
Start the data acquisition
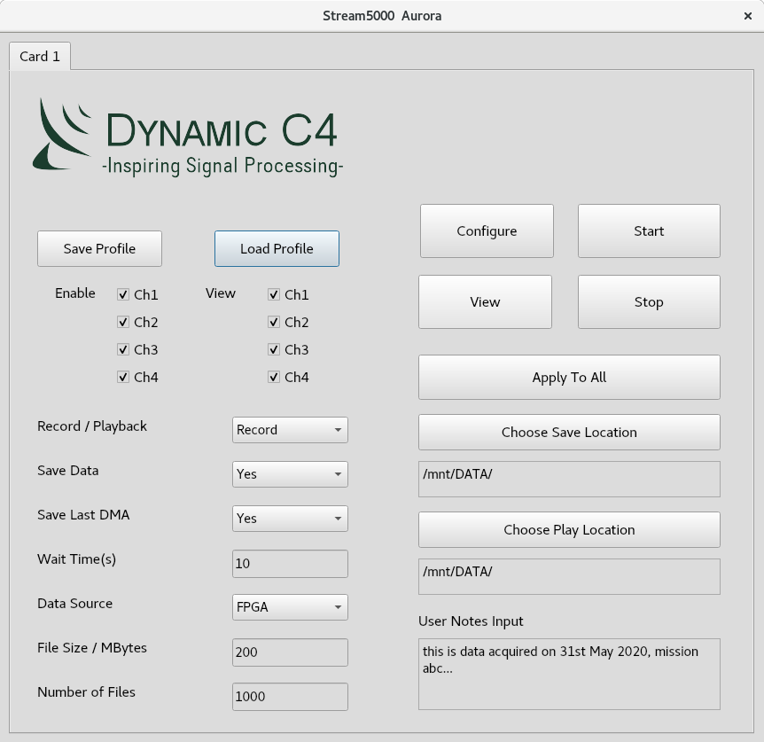(x=649, y=231)
